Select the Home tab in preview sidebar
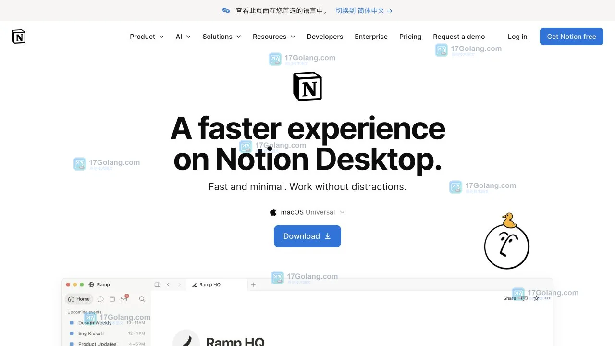 click(x=79, y=299)
